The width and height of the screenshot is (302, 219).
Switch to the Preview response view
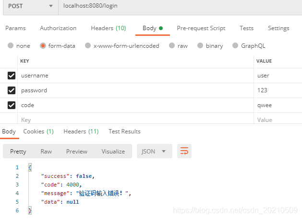(x=77, y=151)
